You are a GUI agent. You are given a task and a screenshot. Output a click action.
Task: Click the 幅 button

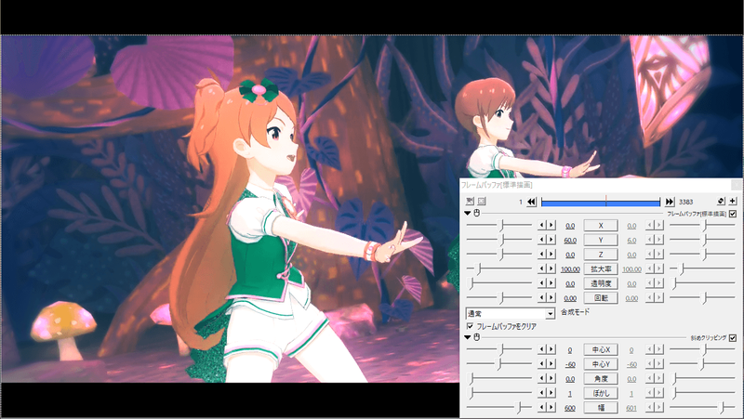[x=601, y=408]
